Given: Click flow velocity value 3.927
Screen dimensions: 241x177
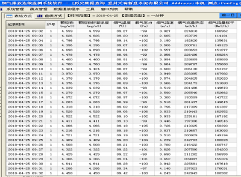Looking at the screenshot, I should (165, 31).
